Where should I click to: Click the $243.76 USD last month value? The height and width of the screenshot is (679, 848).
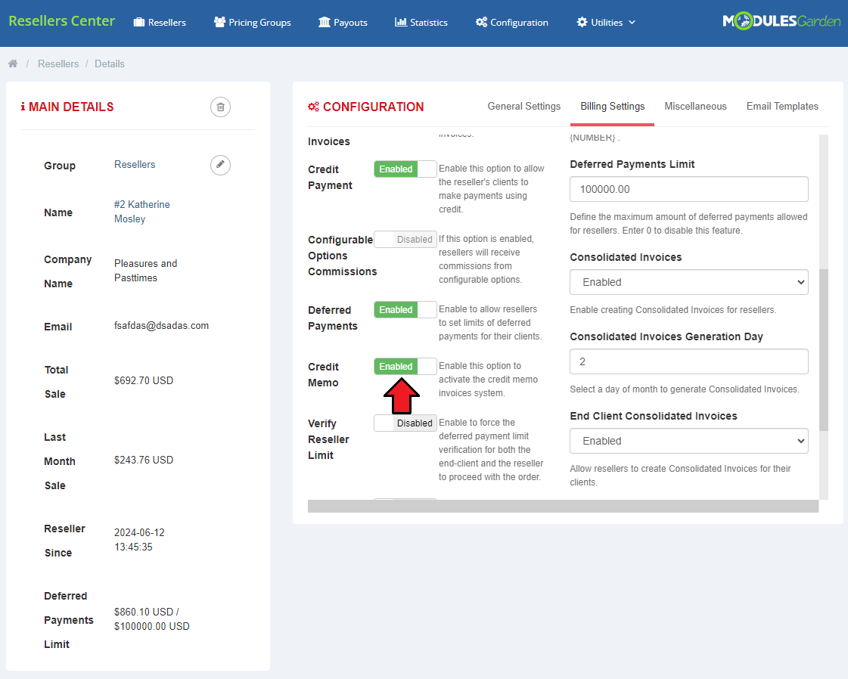point(143,460)
